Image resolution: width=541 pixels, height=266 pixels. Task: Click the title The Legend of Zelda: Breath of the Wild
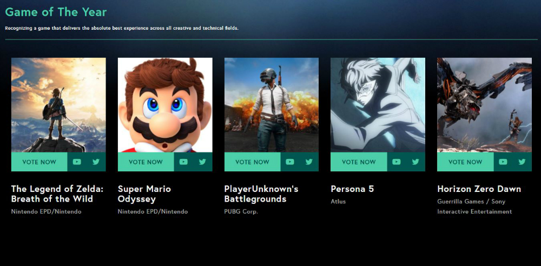pos(57,194)
